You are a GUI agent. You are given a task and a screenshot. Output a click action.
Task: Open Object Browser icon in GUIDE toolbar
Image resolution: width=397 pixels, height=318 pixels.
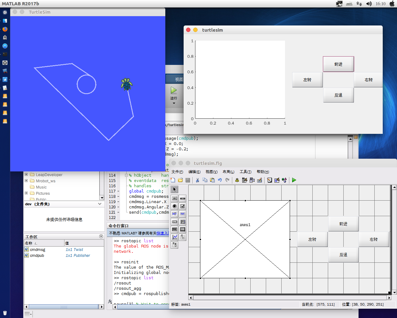[x=284, y=180]
